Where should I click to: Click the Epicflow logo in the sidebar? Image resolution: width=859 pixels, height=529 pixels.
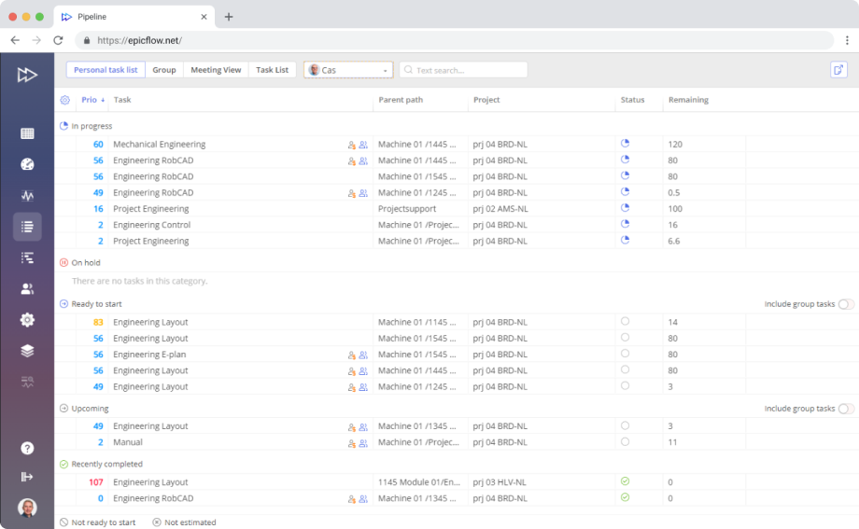coord(27,75)
